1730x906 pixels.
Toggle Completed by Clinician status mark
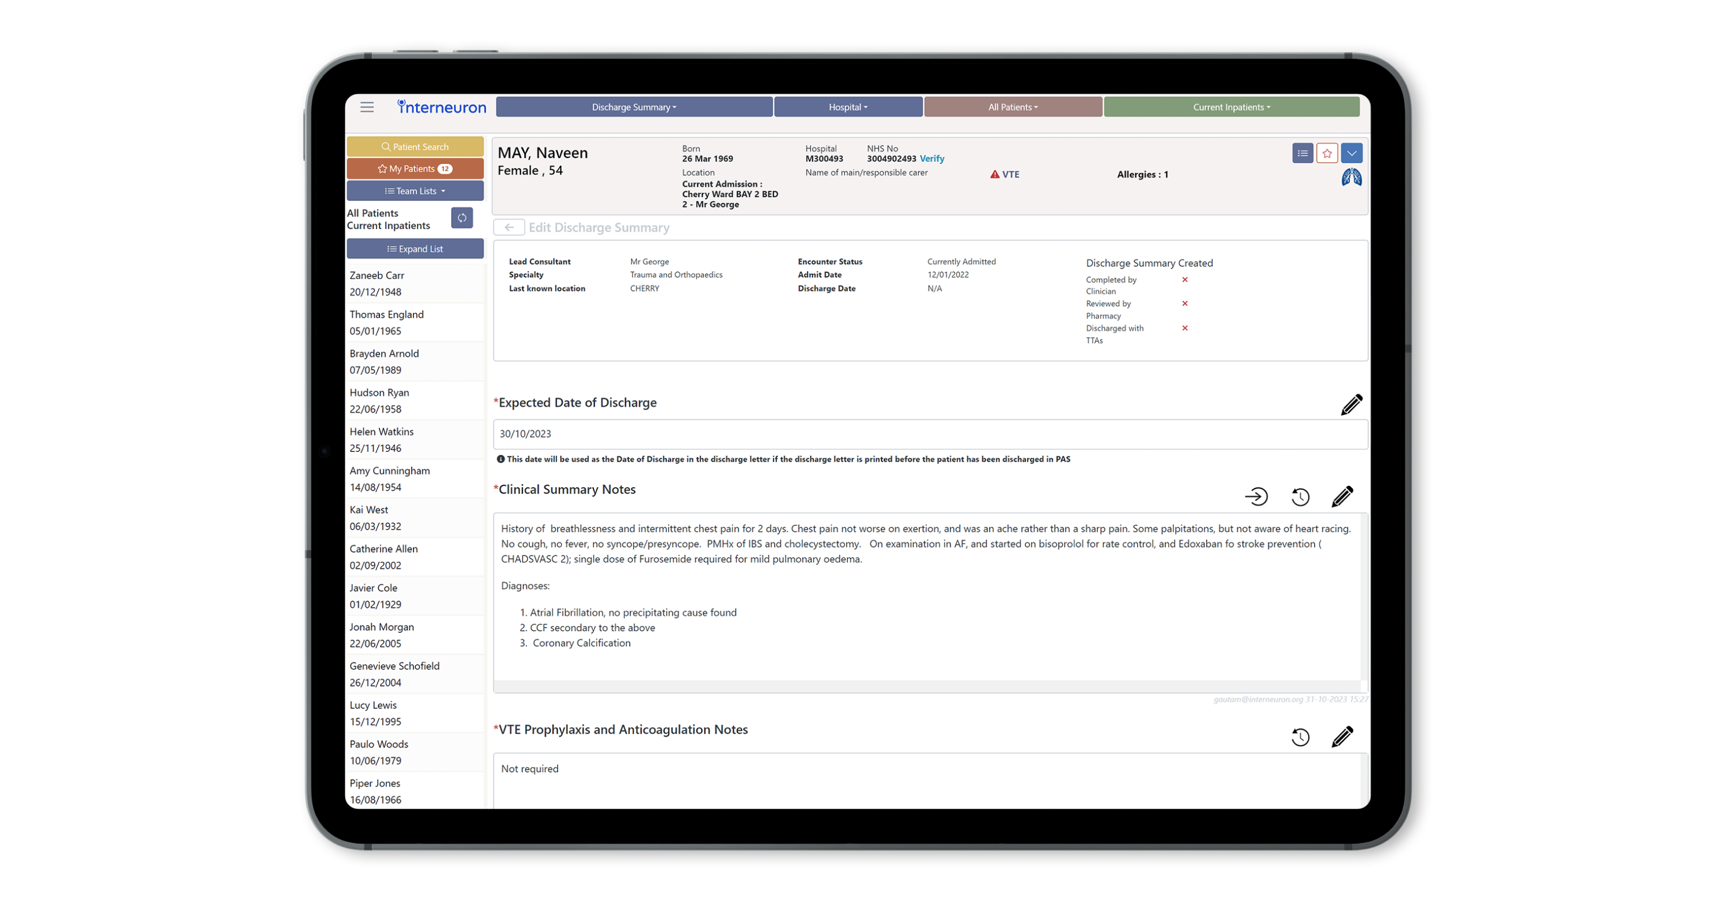(x=1185, y=279)
